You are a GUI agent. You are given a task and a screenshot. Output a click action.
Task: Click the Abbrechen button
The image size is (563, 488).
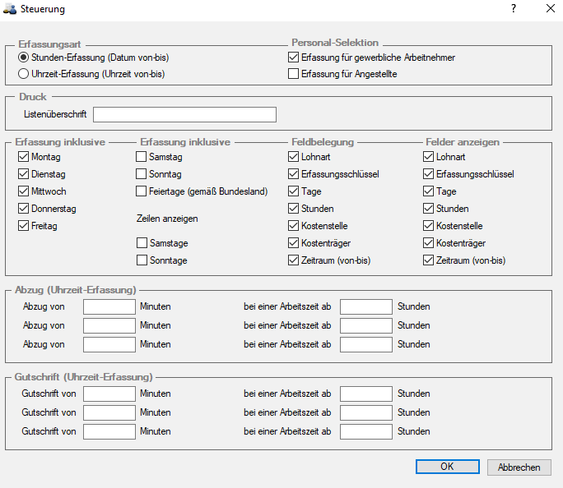(x=519, y=467)
